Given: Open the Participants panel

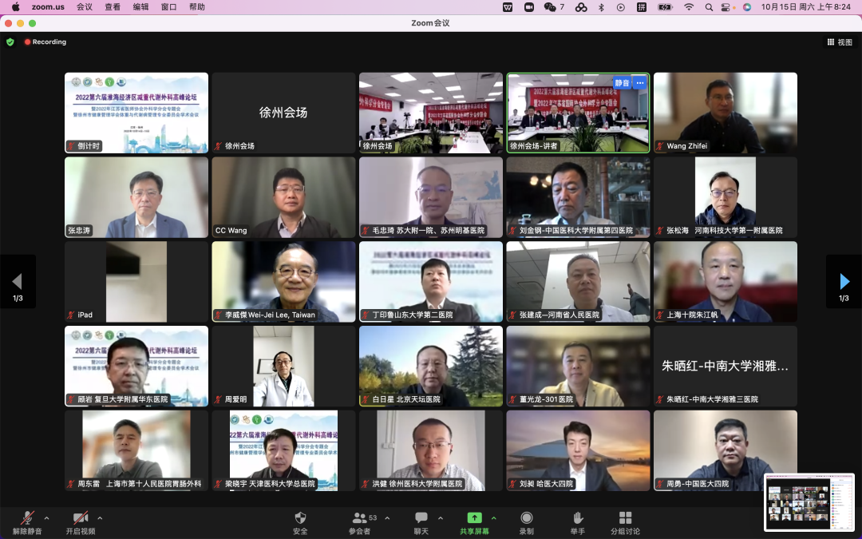Looking at the screenshot, I should 360,518.
